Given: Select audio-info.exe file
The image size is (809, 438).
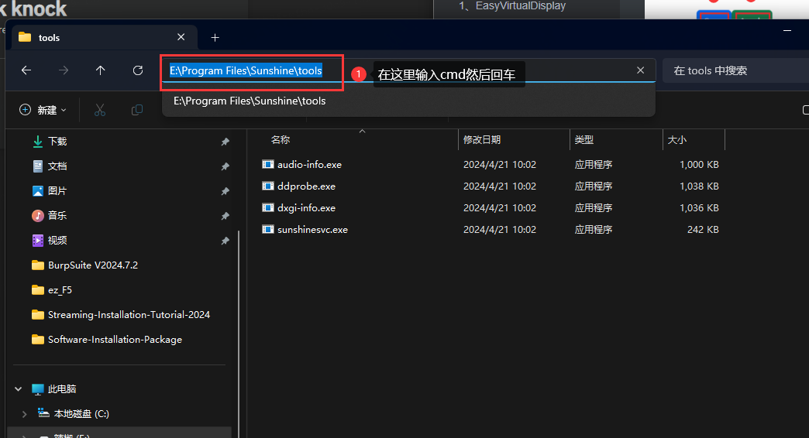Looking at the screenshot, I should pyautogui.click(x=309, y=164).
